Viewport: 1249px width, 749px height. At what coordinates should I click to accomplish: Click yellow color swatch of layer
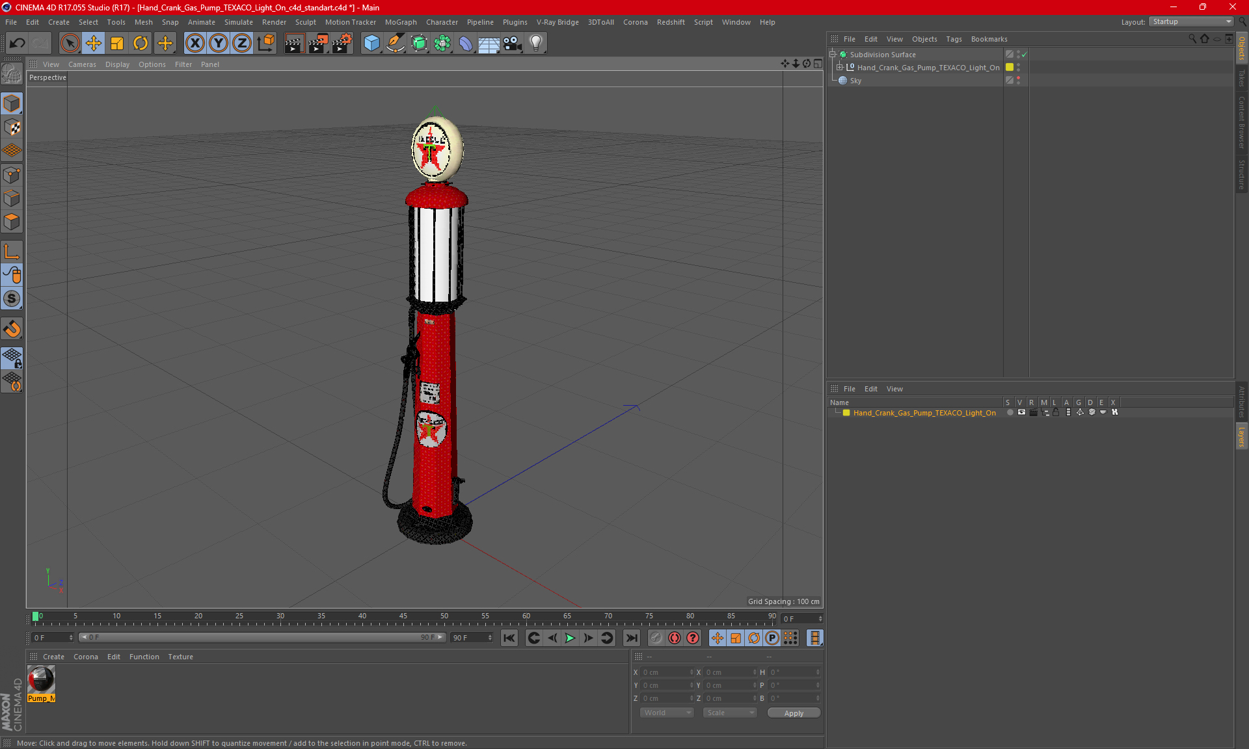(x=846, y=413)
